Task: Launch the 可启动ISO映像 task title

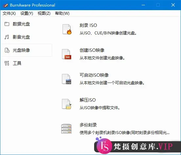Action: coord(94,75)
